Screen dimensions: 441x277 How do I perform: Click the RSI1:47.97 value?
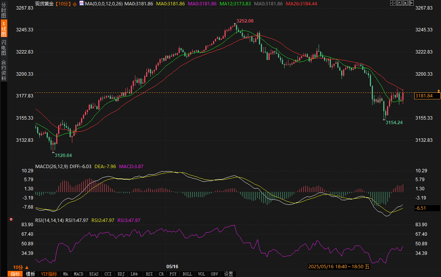click(77, 220)
